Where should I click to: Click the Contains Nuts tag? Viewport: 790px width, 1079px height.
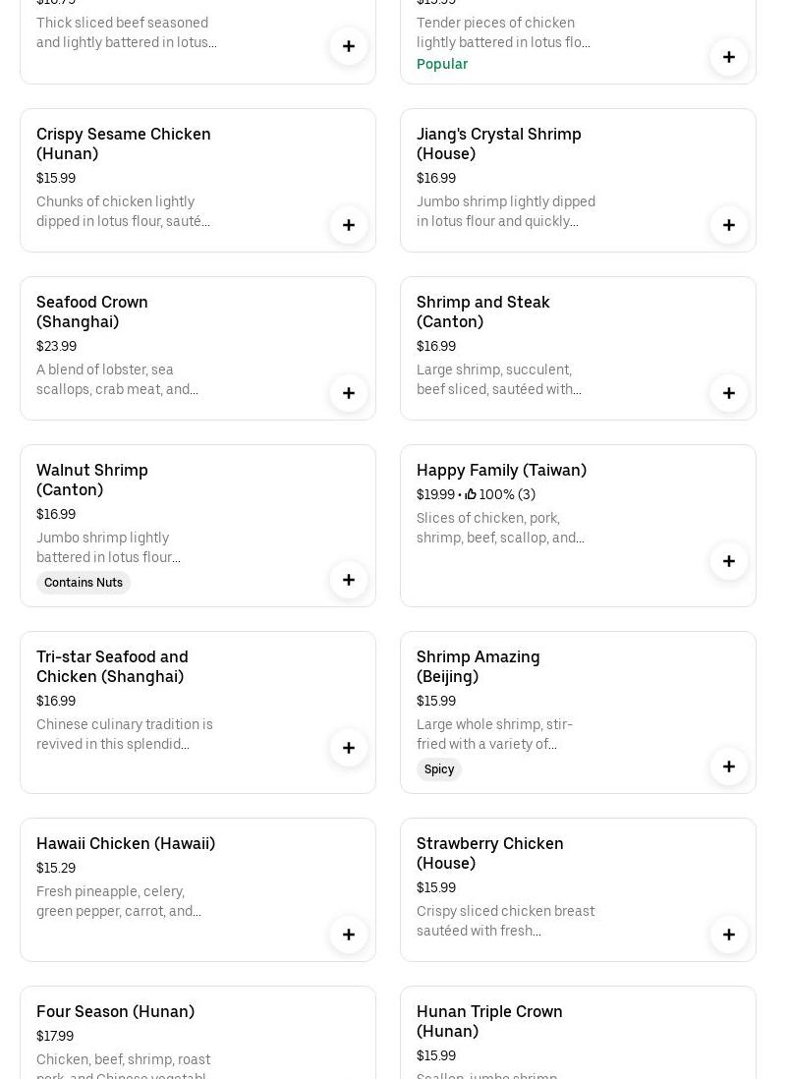(84, 583)
